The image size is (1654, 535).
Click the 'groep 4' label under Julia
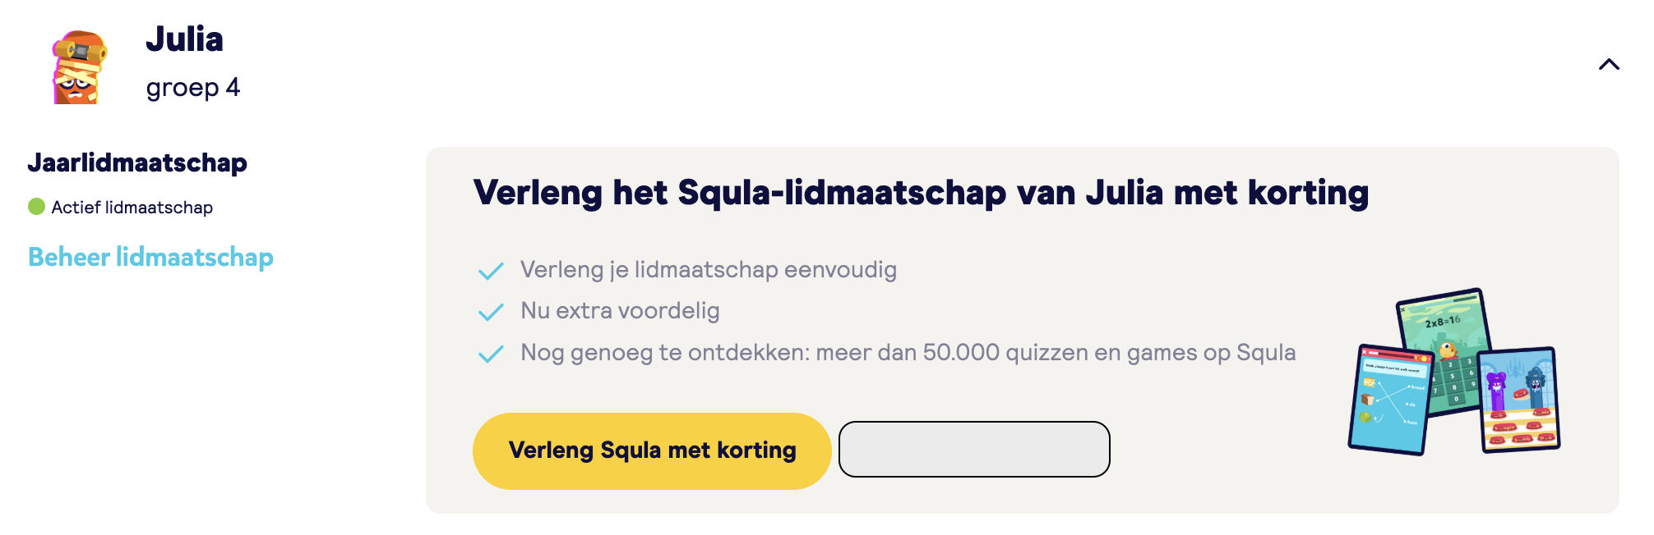(192, 87)
